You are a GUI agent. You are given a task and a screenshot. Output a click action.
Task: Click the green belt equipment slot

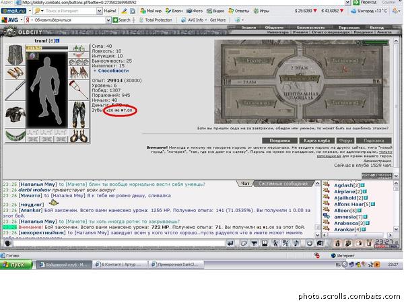point(15,135)
